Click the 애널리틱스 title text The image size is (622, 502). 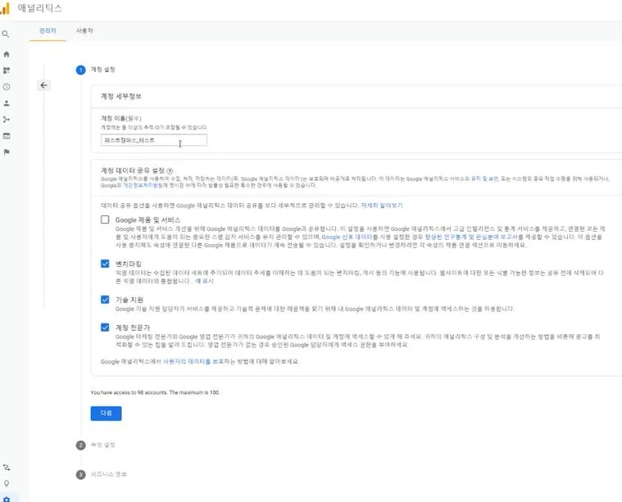[x=40, y=8]
